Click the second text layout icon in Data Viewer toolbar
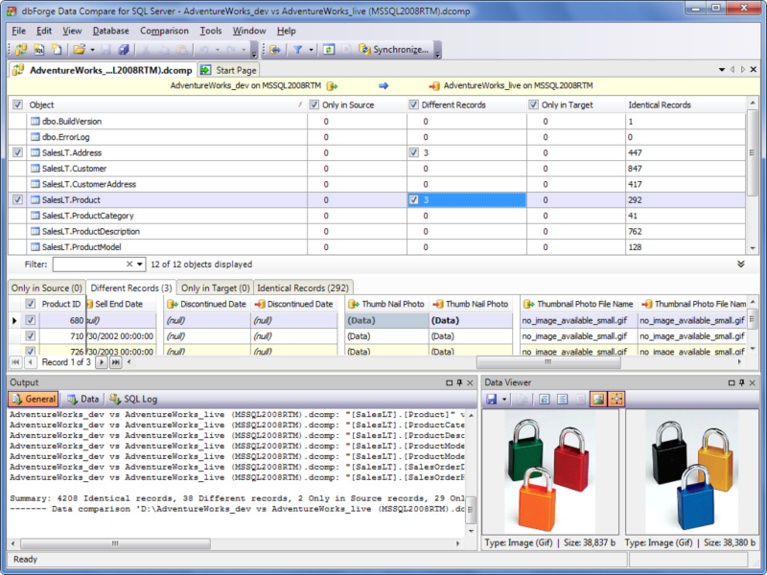Image resolution: width=767 pixels, height=575 pixels. coord(563,400)
